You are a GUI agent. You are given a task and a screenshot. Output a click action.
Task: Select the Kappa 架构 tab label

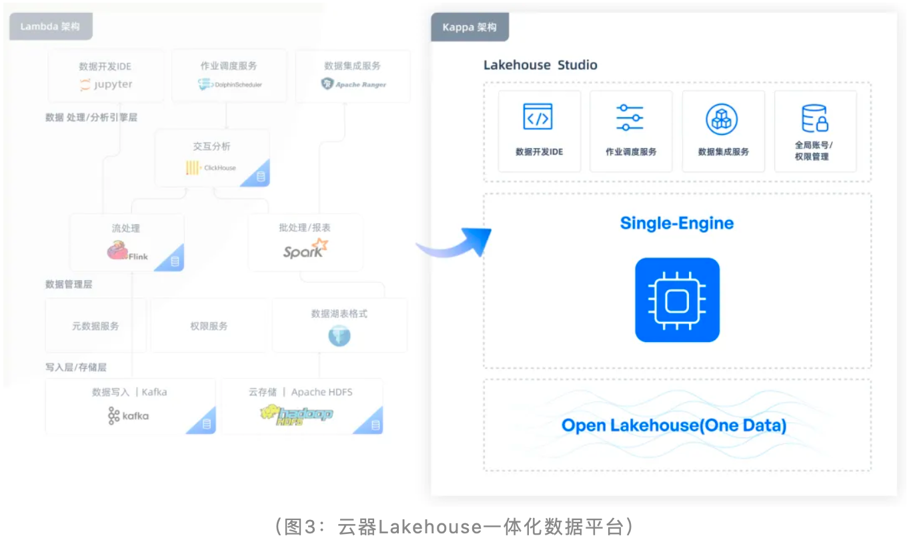(x=470, y=27)
